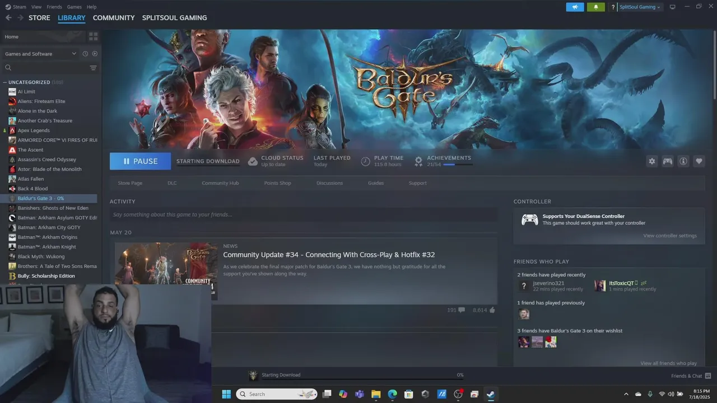Select LIBRARY tab
The image size is (717, 403).
pos(72,18)
